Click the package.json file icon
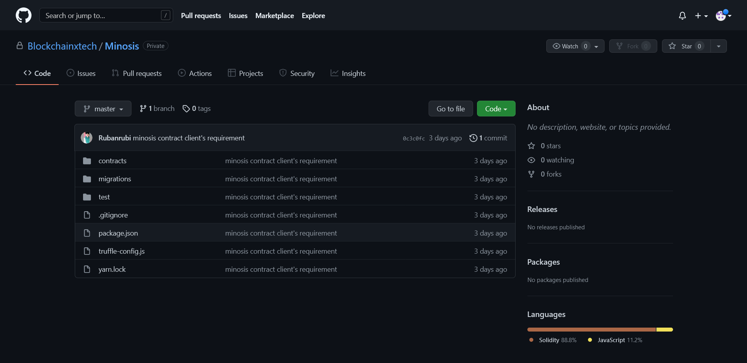 87,233
